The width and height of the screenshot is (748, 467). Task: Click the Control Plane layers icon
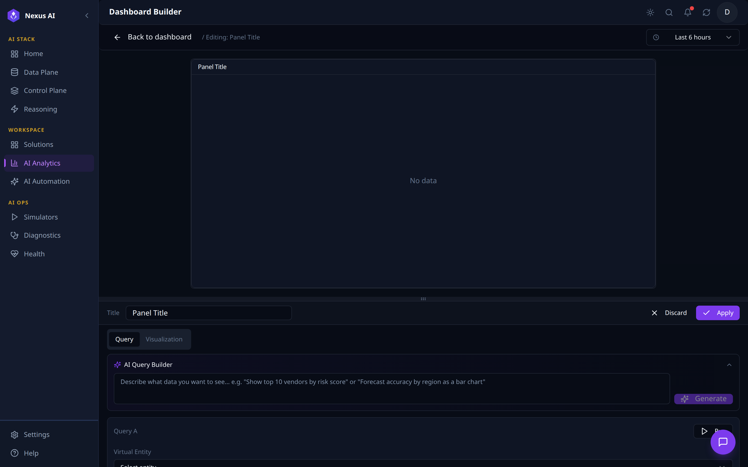(x=15, y=91)
